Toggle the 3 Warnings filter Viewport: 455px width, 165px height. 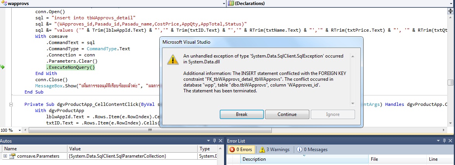[x=274, y=150]
